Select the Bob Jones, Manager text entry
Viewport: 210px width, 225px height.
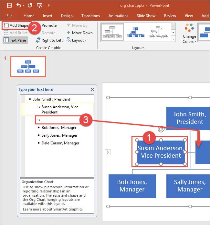coord(59,128)
